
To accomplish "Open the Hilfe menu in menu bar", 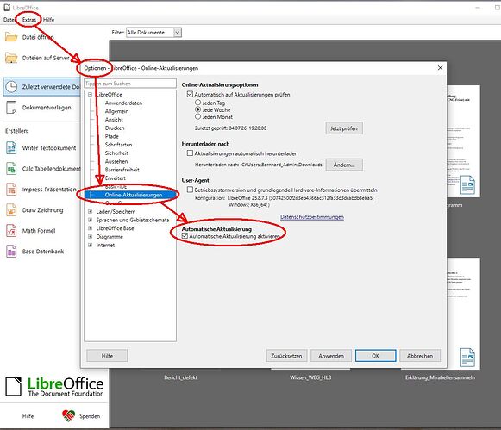I will click(48, 20).
